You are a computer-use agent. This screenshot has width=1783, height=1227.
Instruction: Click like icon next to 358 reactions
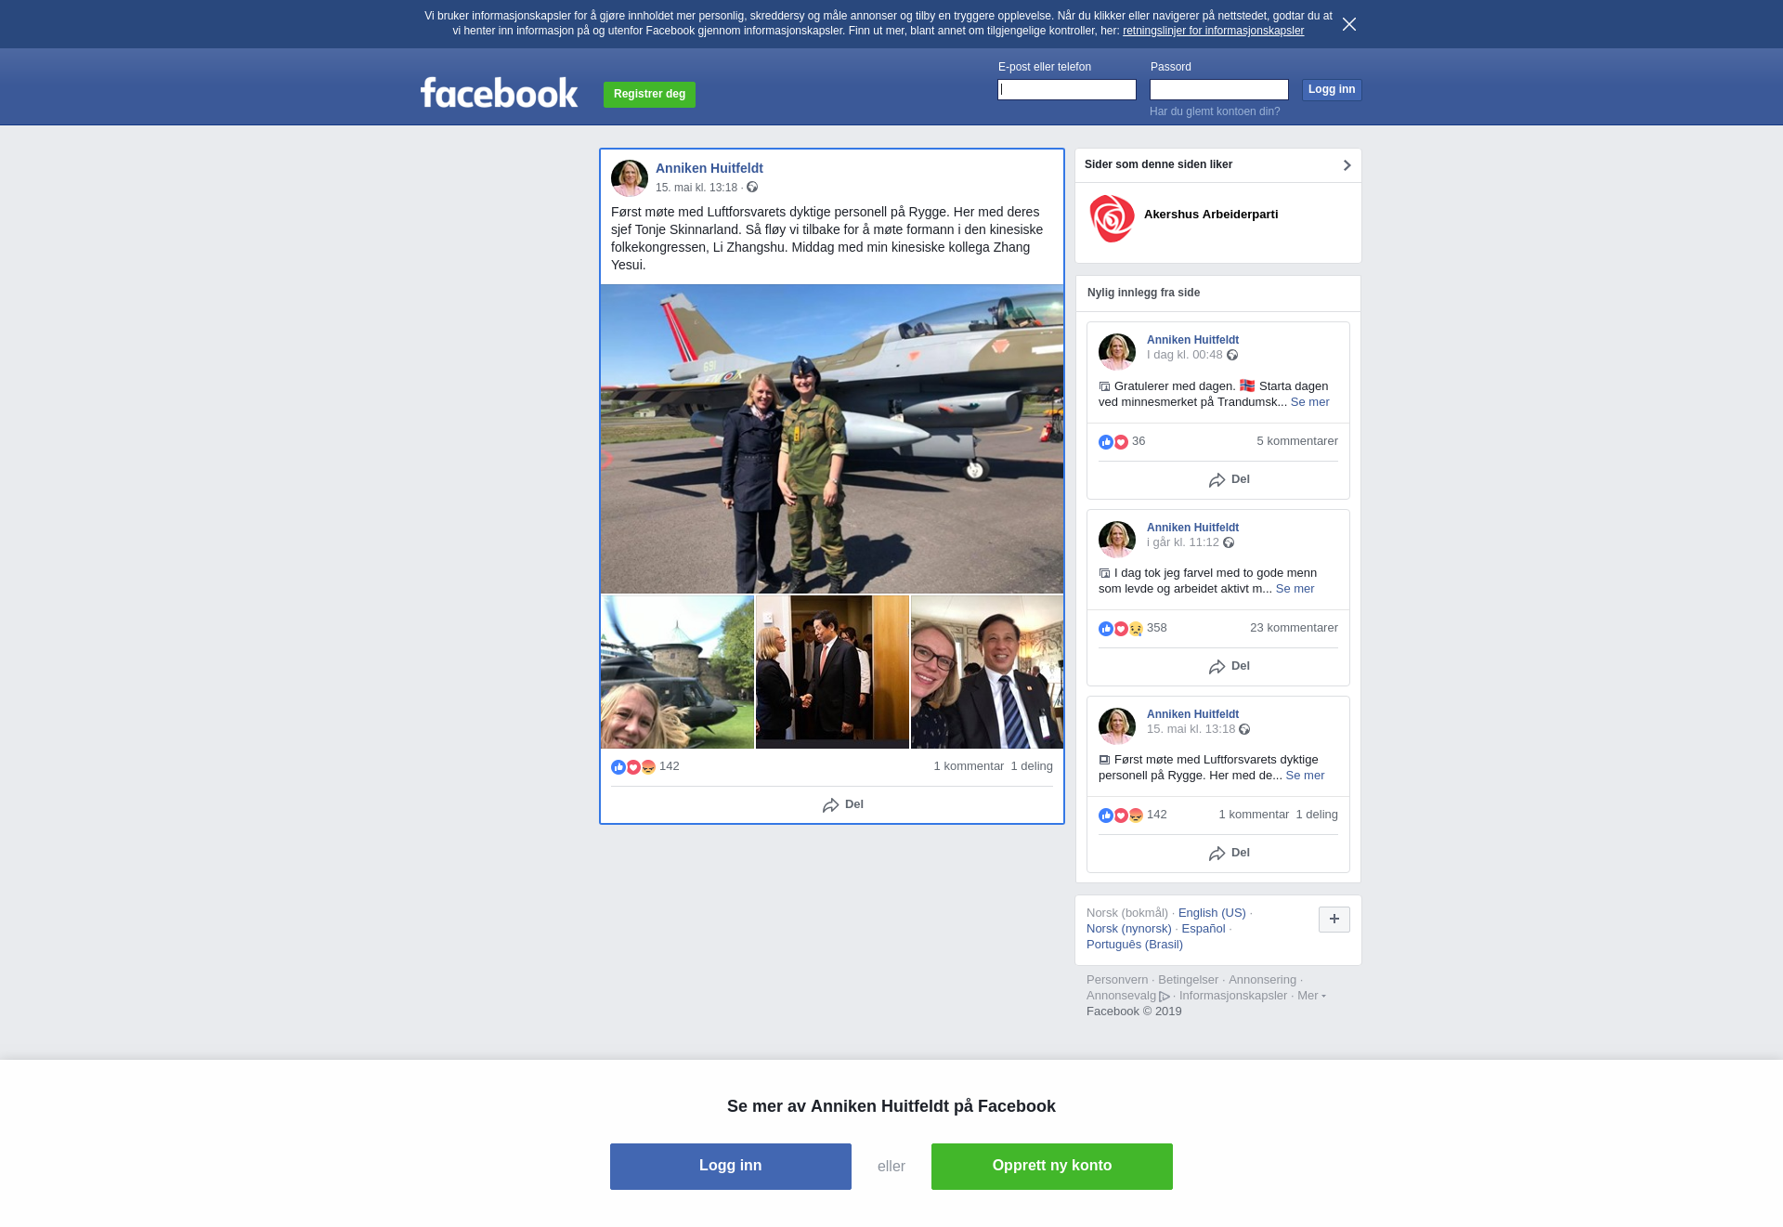click(1106, 629)
